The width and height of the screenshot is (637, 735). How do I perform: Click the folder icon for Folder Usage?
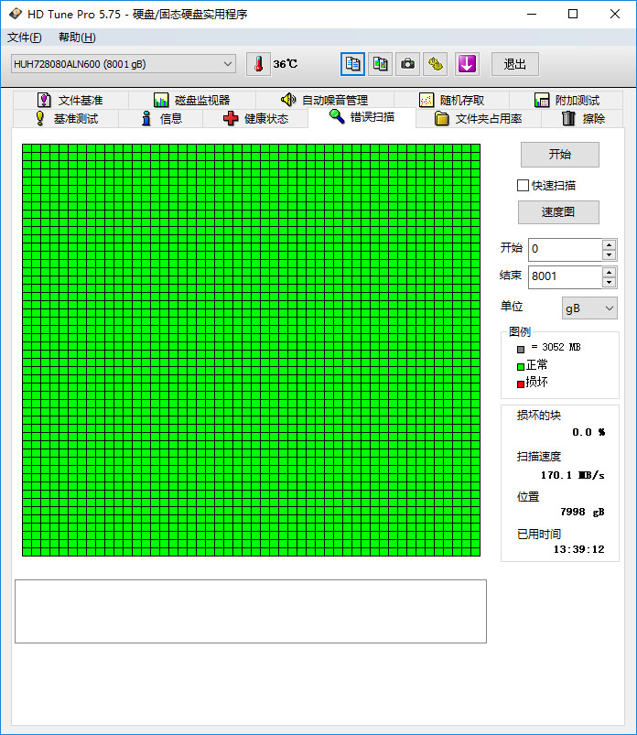(x=441, y=119)
